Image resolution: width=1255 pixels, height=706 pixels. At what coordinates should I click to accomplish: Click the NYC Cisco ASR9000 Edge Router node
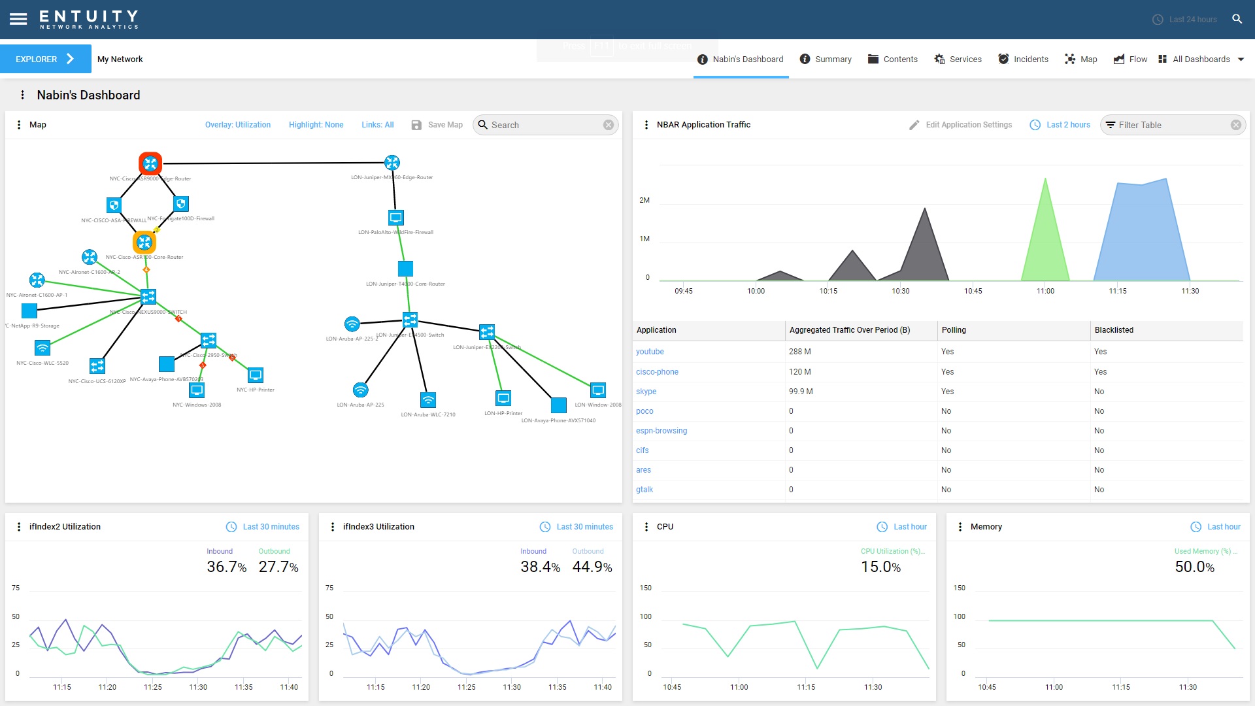tap(150, 163)
